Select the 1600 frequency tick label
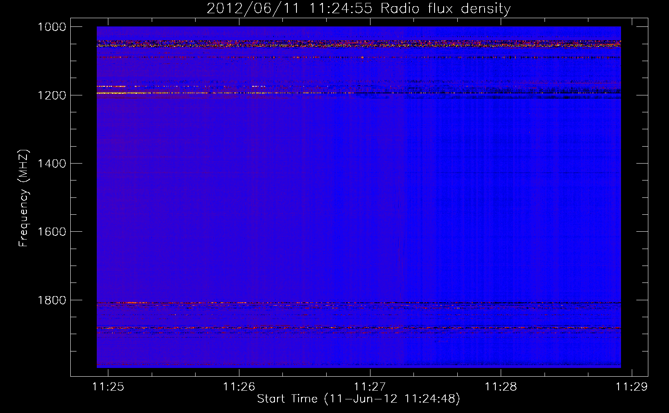 tap(52, 232)
